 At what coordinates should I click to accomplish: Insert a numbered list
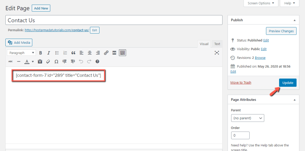coord(65,53)
